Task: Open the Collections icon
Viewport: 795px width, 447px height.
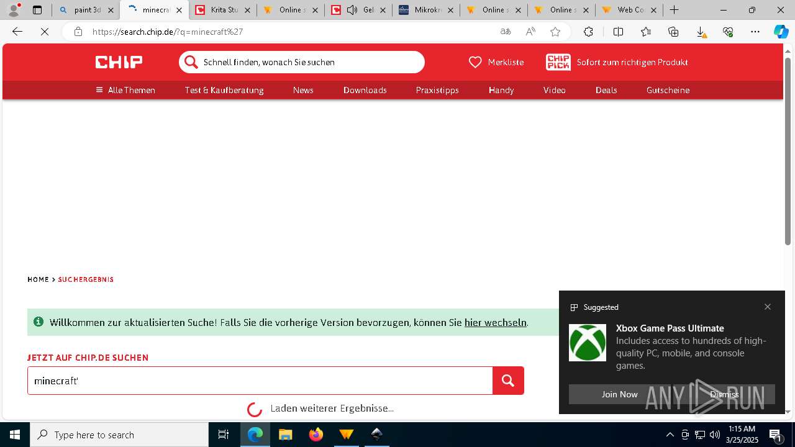Action: (673, 32)
